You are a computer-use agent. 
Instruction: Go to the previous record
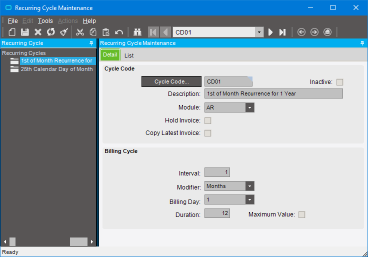pos(165,32)
